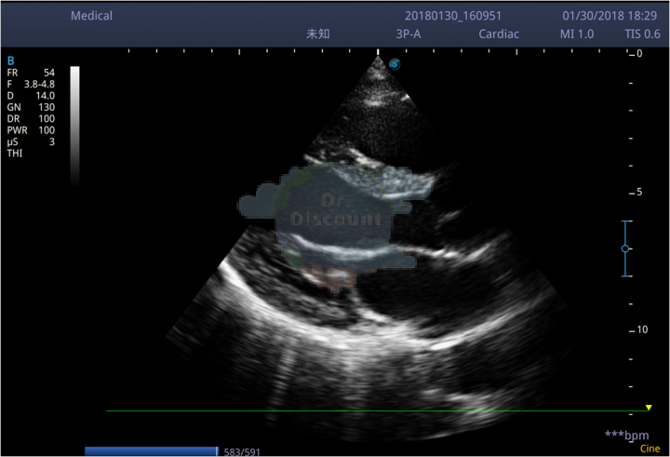Click the FR 54 frame rate parameter
Image resolution: width=670 pixels, height=457 pixels.
[31, 73]
